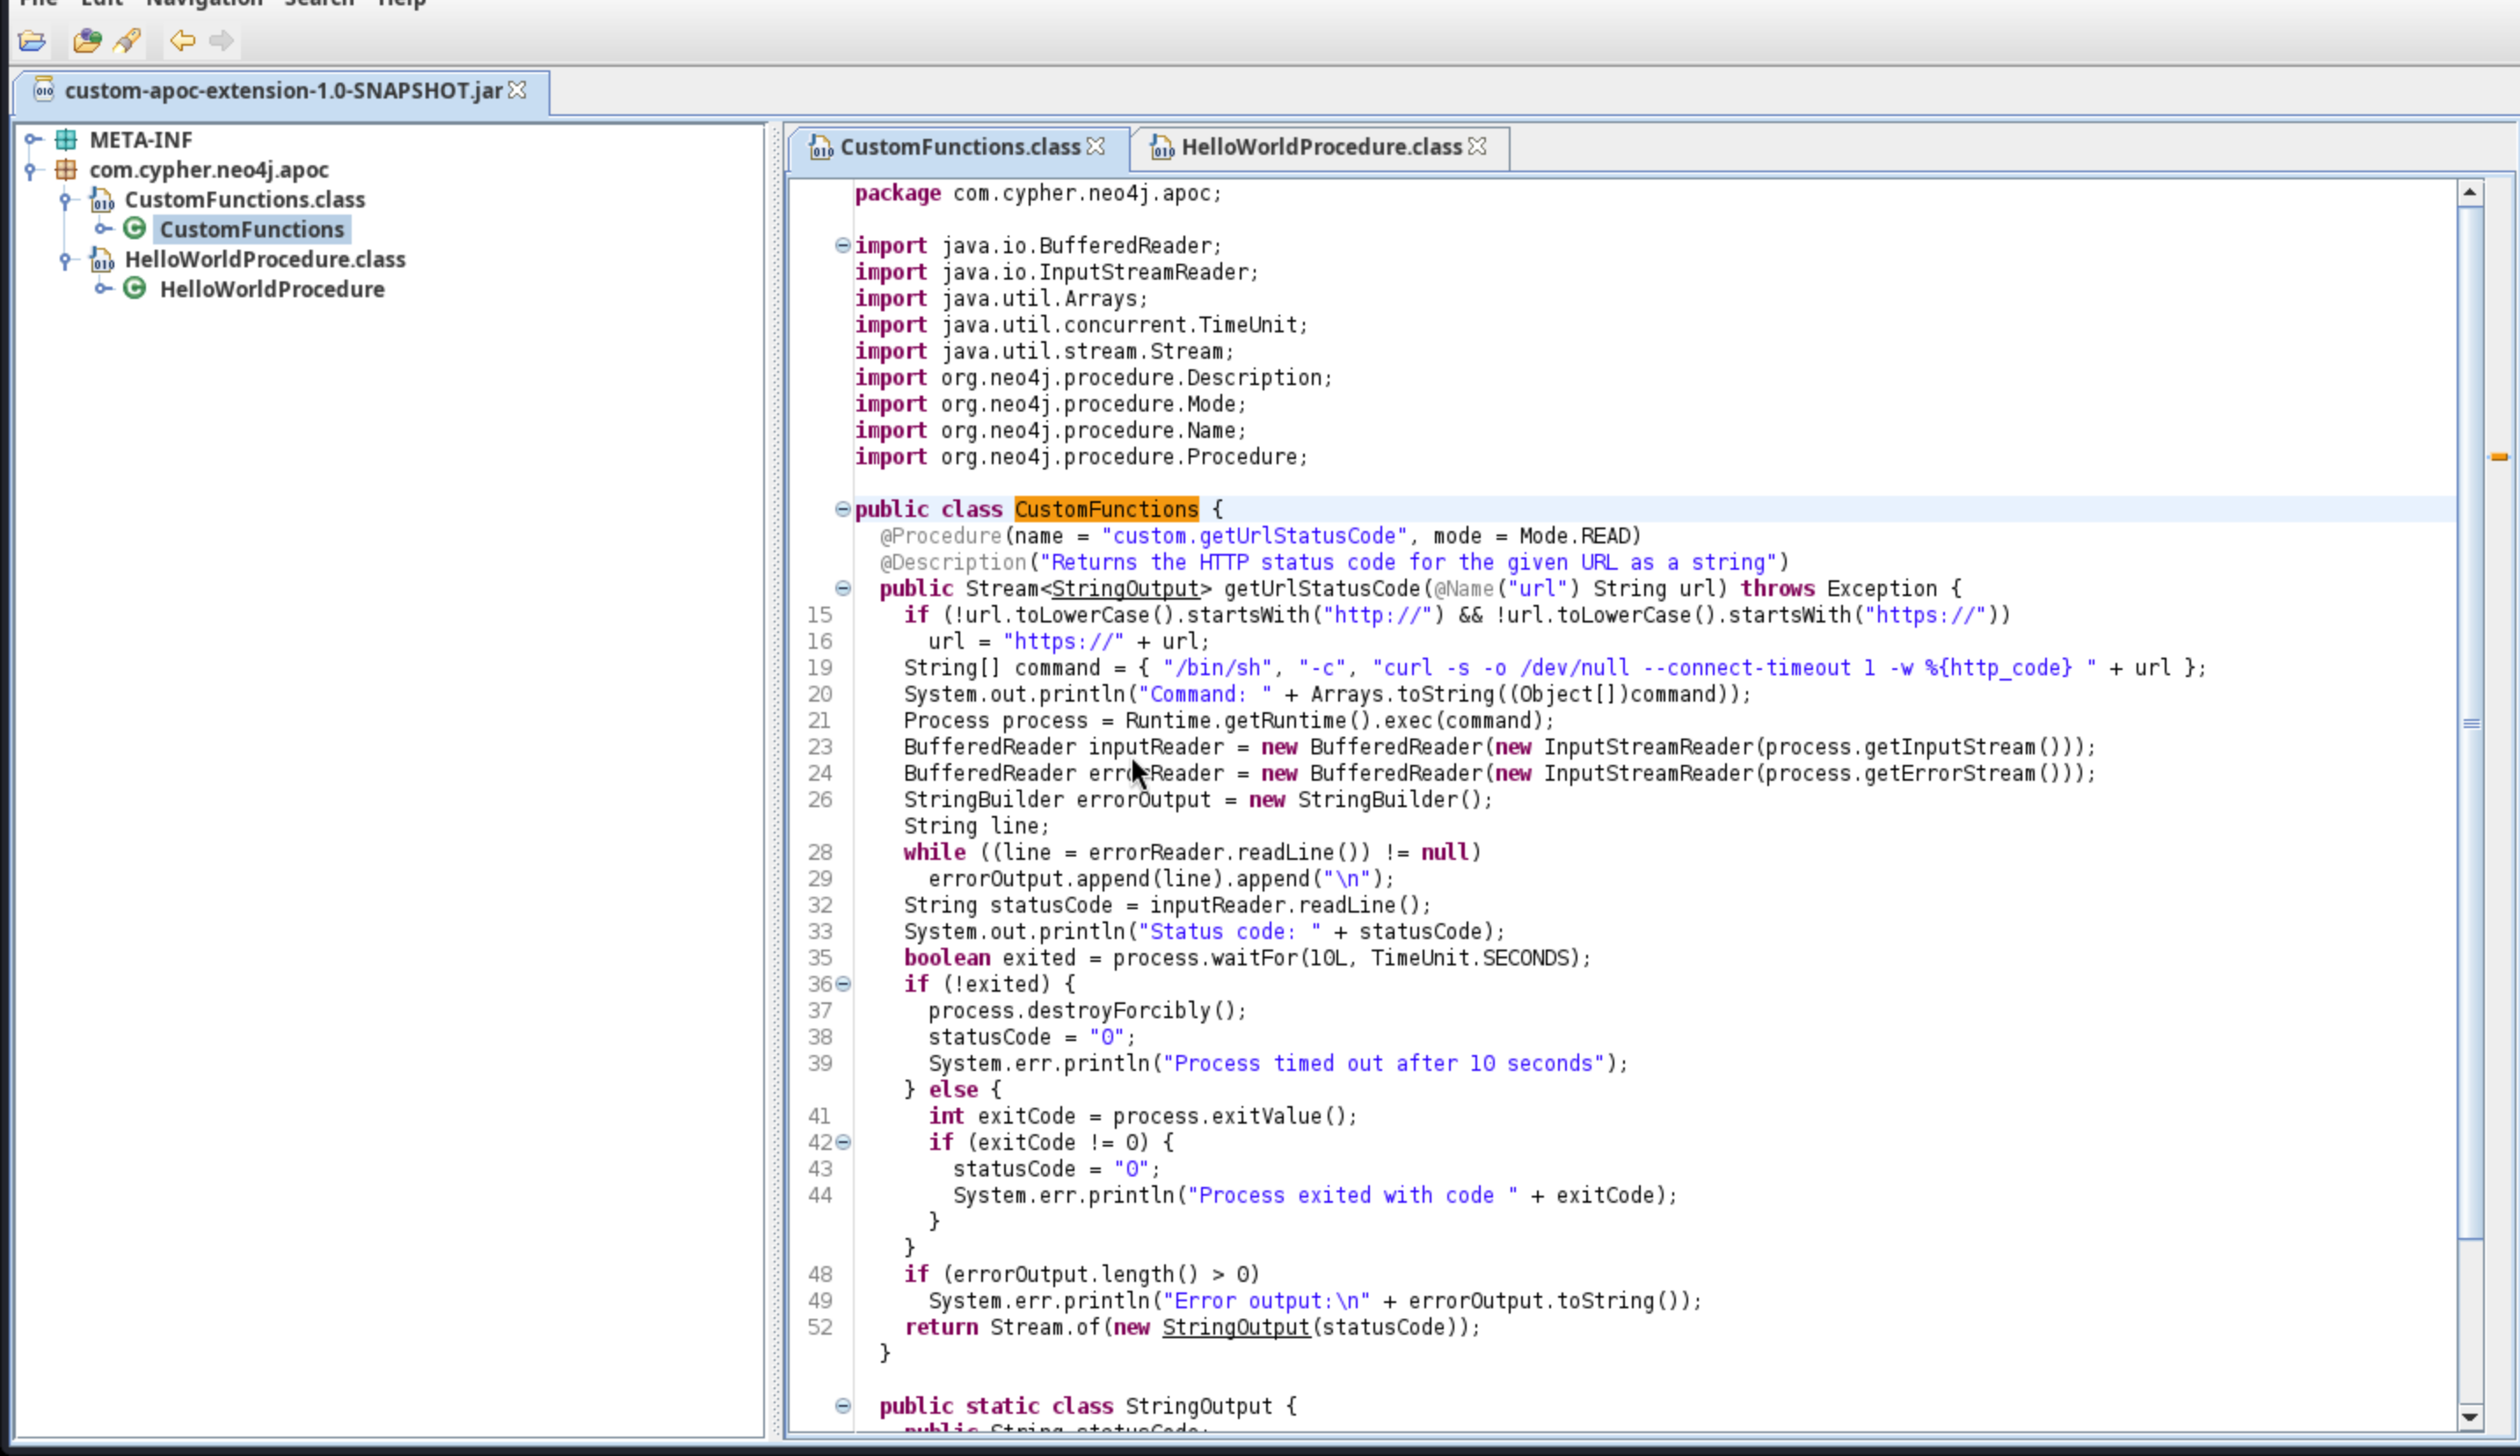The height and width of the screenshot is (1456, 2520).
Task: Close the custom-apoc-extension jar tab
Action: coord(517,91)
